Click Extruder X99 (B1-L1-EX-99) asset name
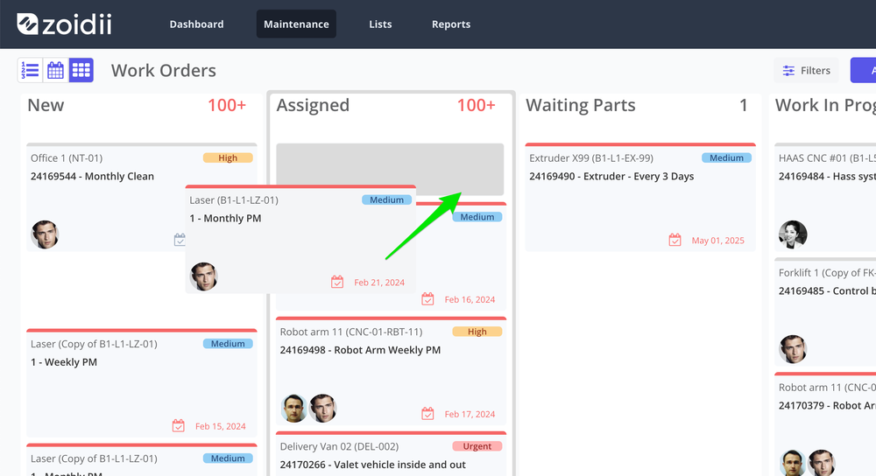This screenshot has height=476, width=876. click(591, 157)
